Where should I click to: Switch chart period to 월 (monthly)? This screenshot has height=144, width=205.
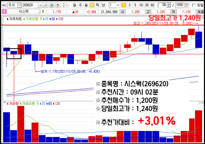click(86, 5)
